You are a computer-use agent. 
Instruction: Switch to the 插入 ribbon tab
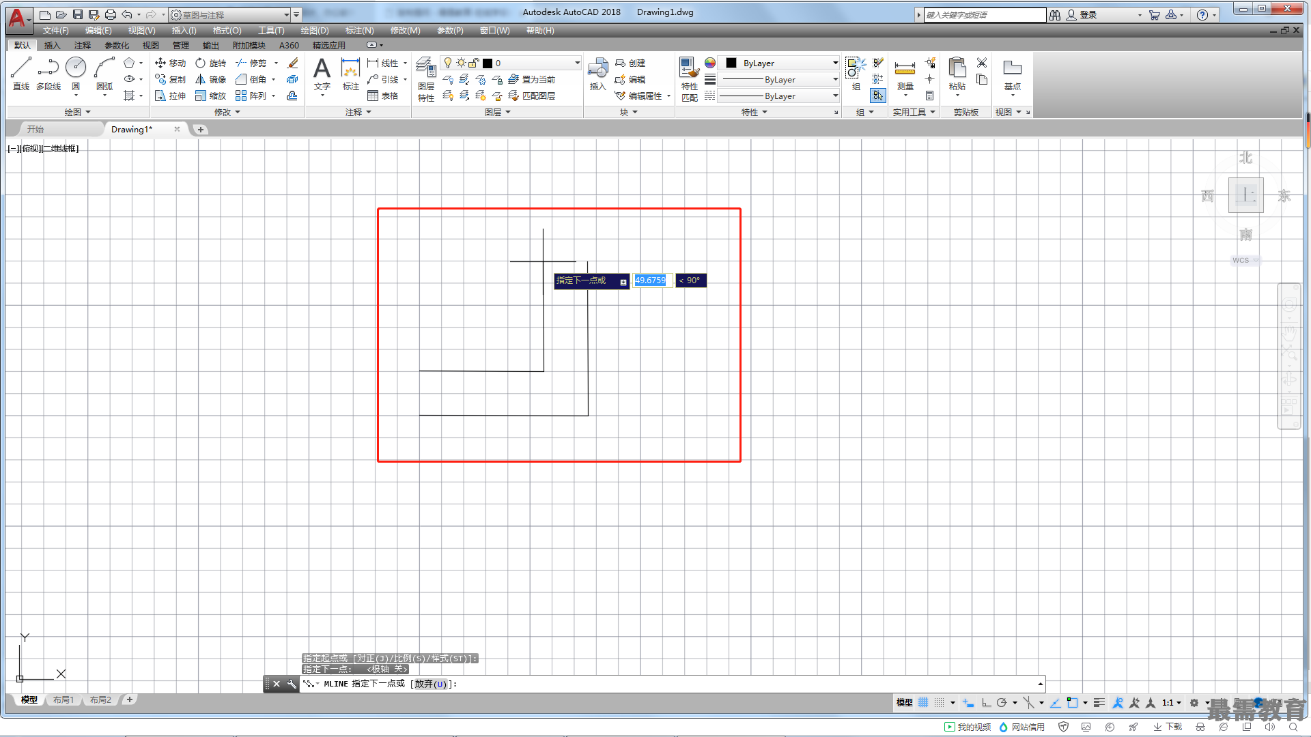[52, 45]
